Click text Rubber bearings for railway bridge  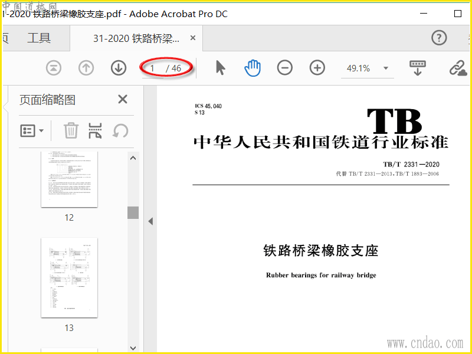[321, 275]
